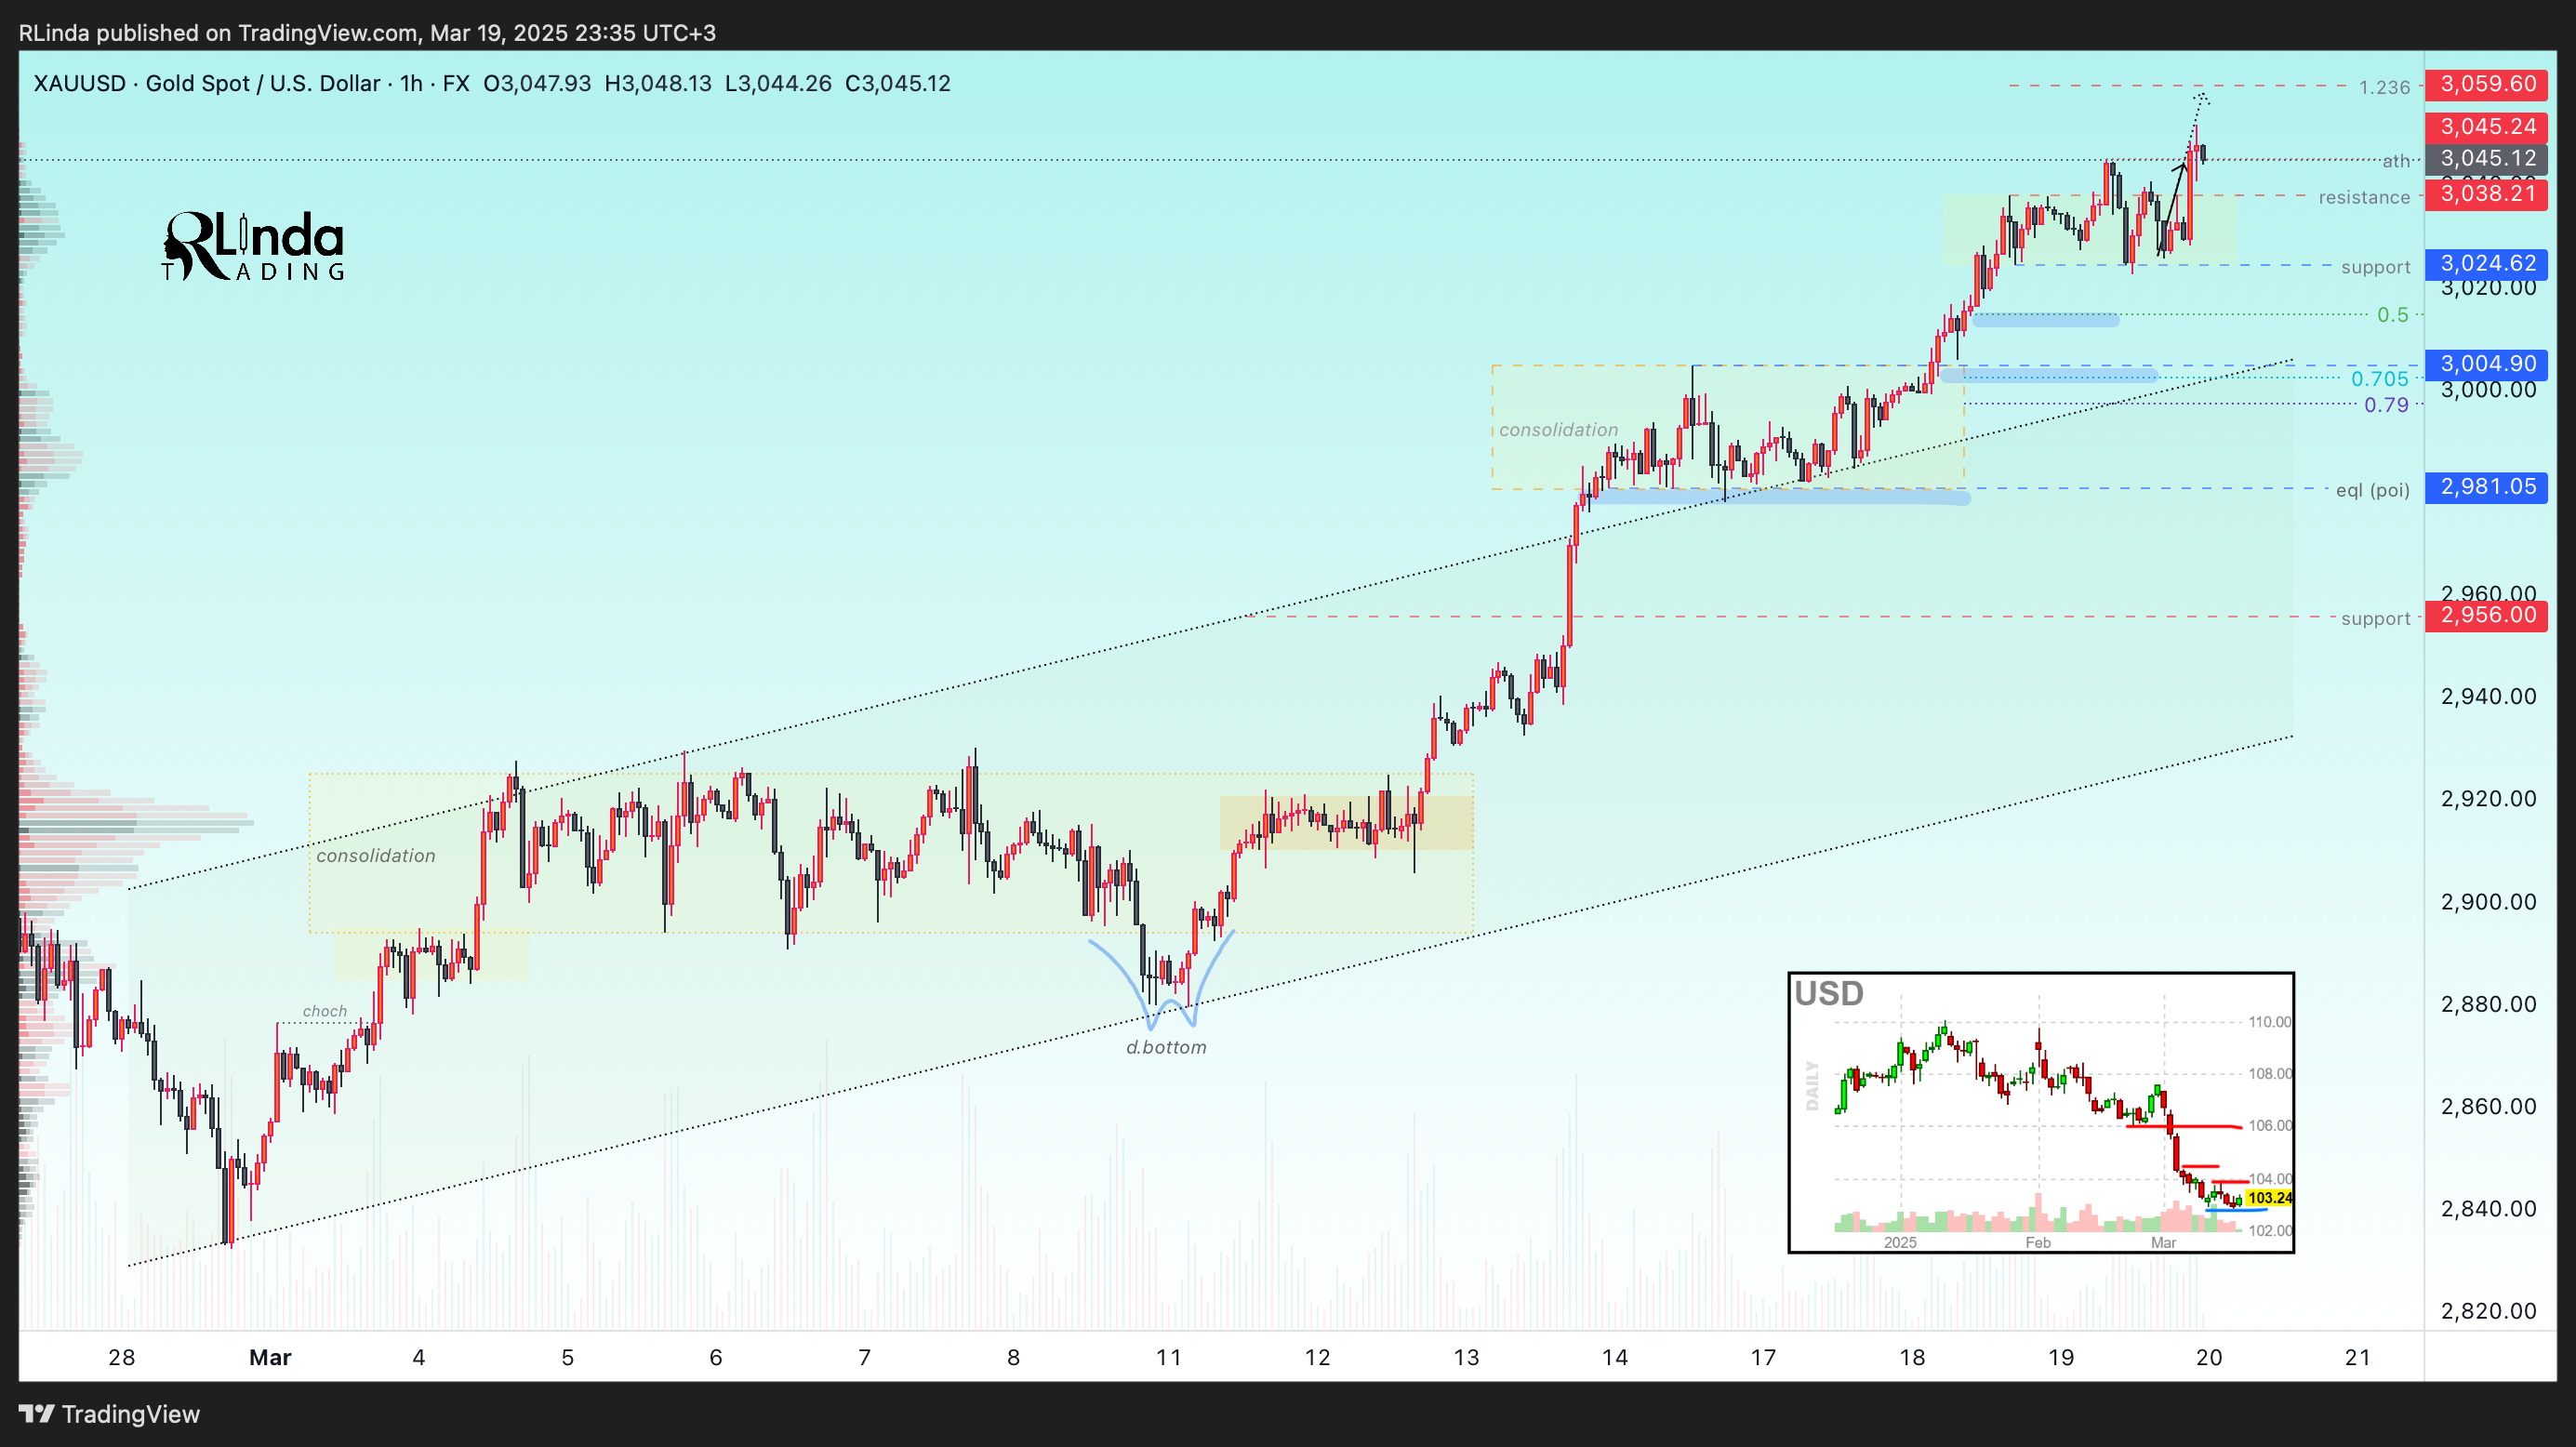Screen dimensions: 2576x1447
Task: Click date 18 on the time axis
Action: pyautogui.click(x=1912, y=1357)
